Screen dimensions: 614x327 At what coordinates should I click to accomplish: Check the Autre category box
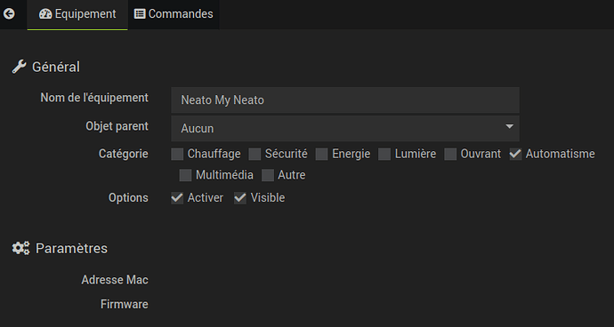(x=268, y=175)
